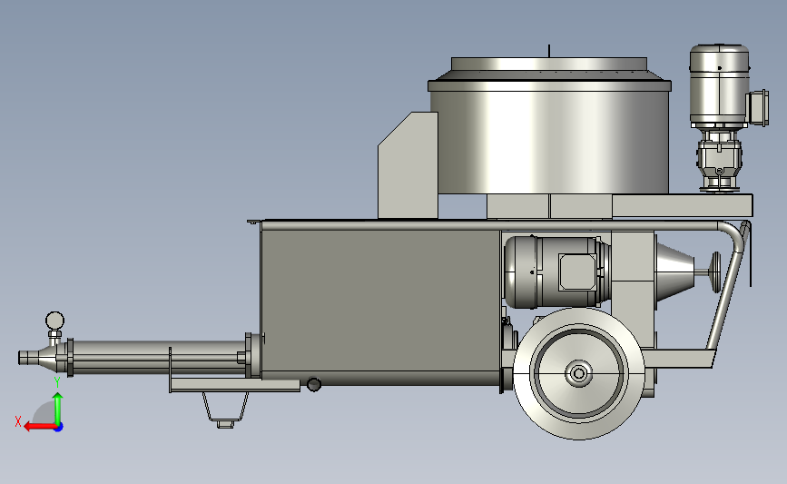Click the blue Z origin ball of triad
Viewport: 787px width, 484px height.
[59, 428]
